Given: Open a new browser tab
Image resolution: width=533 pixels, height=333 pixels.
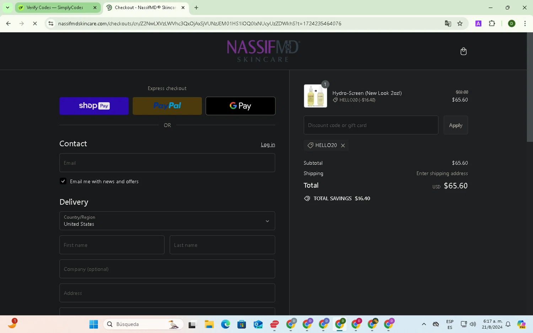Looking at the screenshot, I should (196, 7).
